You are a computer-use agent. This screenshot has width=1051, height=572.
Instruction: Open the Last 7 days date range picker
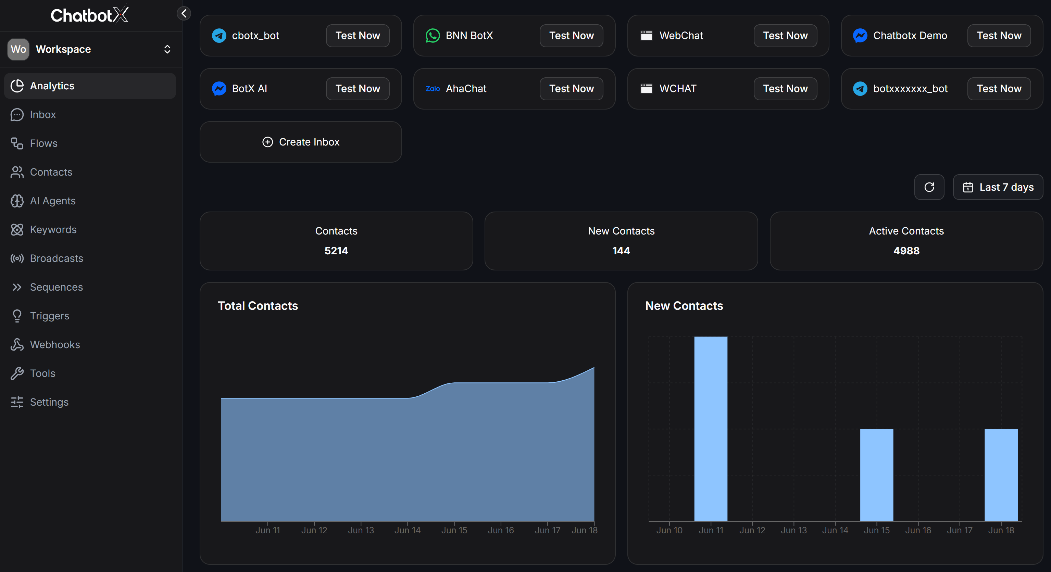pyautogui.click(x=998, y=187)
